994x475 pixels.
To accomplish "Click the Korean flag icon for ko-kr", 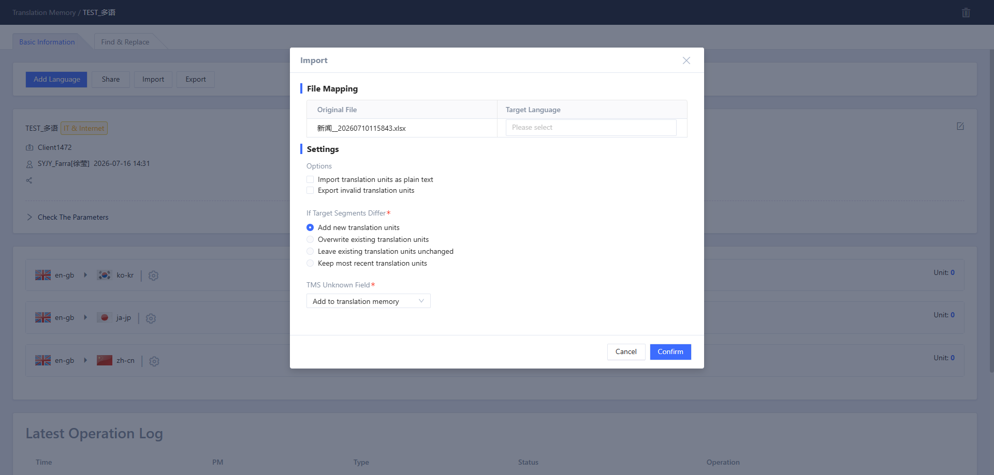I will pyautogui.click(x=105, y=275).
